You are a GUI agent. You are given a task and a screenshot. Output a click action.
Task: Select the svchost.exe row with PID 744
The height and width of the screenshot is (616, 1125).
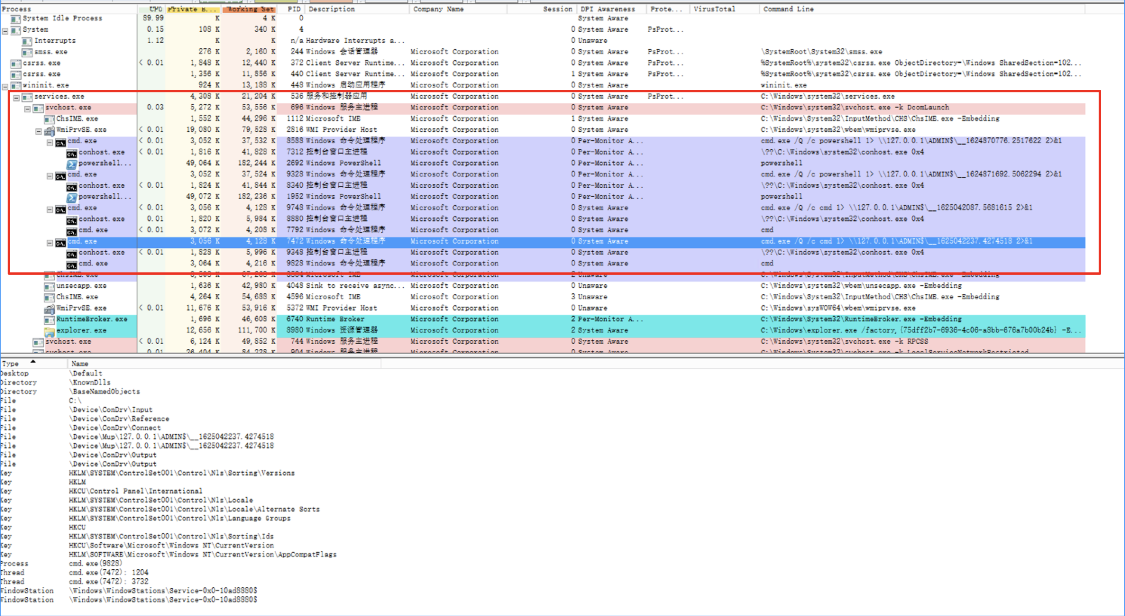[68, 342]
